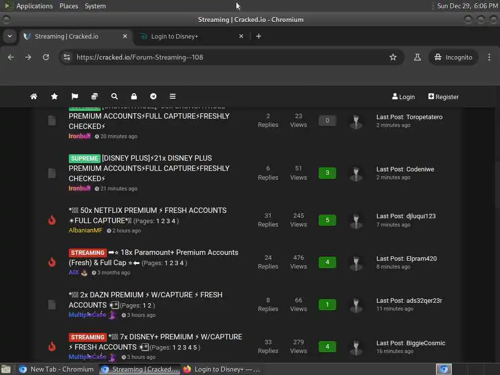Open the forum search magnifier icon
The height and width of the screenshot is (375, 500).
point(114,96)
